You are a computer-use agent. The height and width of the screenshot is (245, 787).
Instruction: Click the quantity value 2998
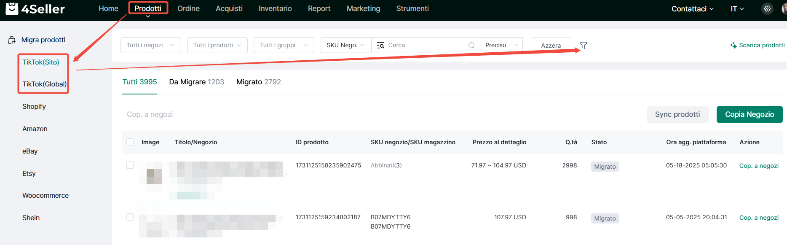tap(570, 165)
